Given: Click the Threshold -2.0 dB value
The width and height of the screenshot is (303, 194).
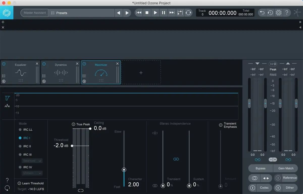Looking at the screenshot, I should [61, 145].
